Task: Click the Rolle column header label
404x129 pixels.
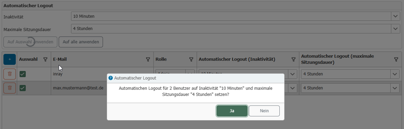Action: (x=161, y=59)
